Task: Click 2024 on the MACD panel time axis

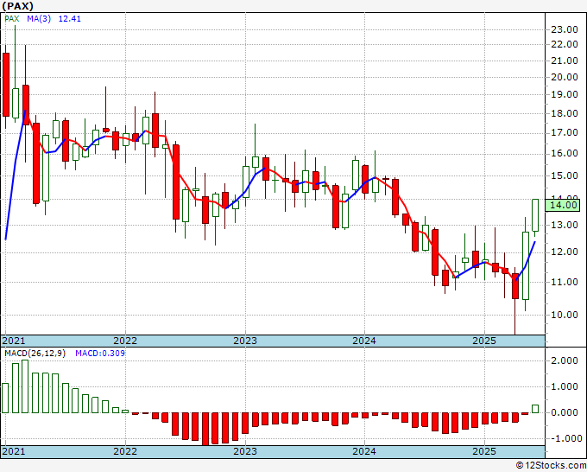Action: click(364, 451)
